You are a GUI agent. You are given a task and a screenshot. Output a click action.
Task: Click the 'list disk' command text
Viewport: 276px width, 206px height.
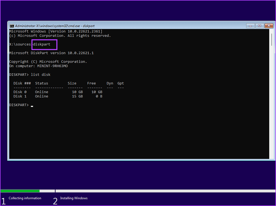click(41, 75)
